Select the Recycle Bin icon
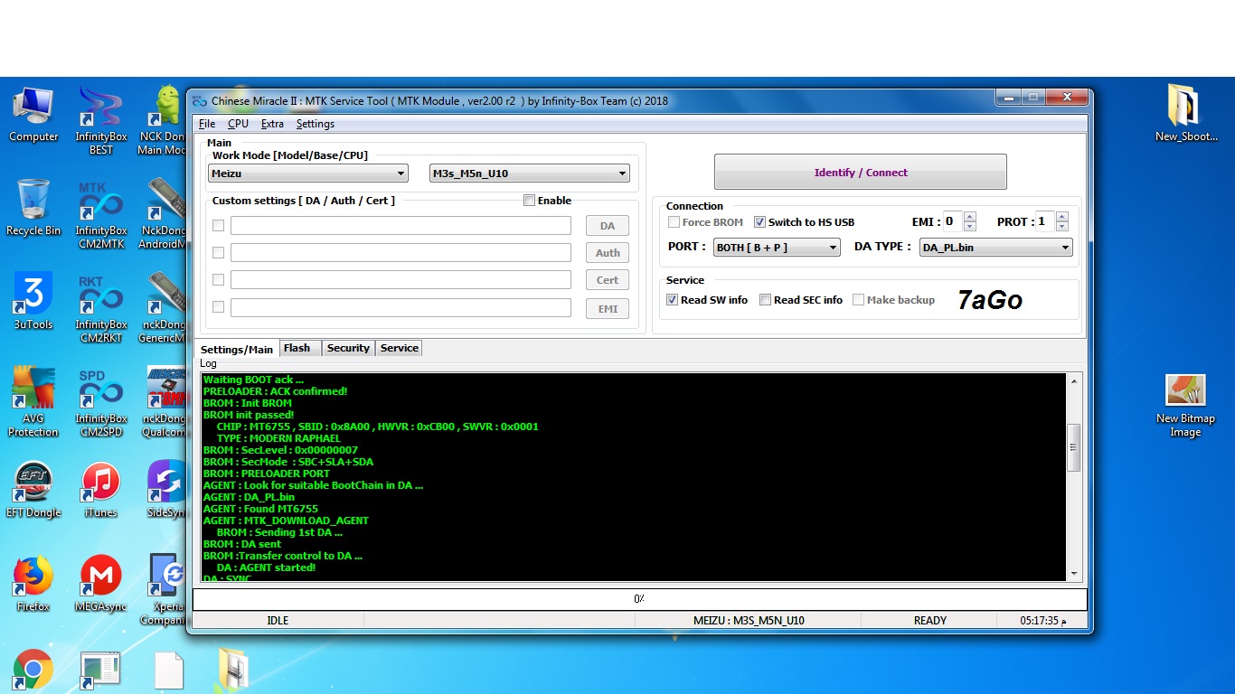This screenshot has height=694, width=1235. tap(33, 208)
